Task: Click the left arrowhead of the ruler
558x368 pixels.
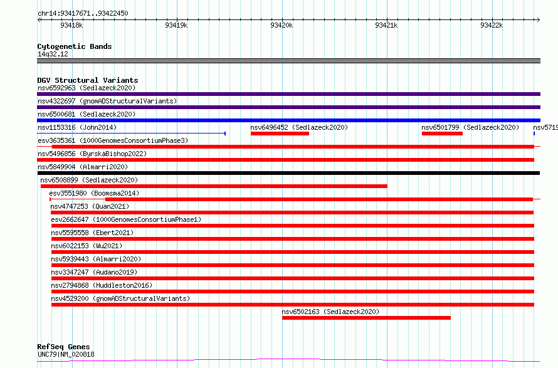Action: click(39, 19)
